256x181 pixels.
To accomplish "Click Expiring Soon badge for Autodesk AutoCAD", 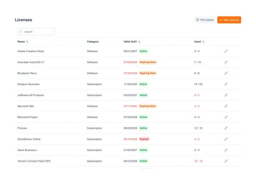I will tap(148, 62).
